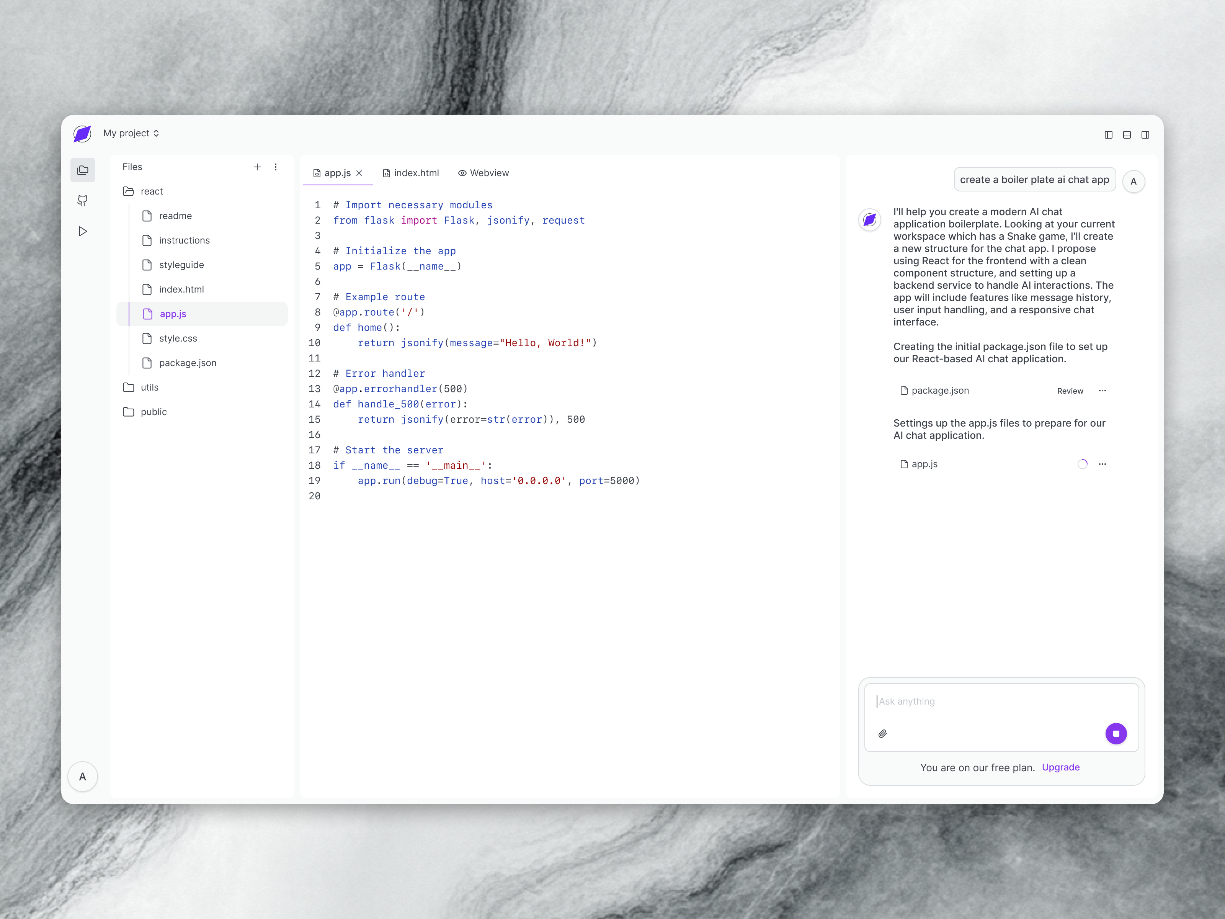Select the GitHub icon in the left sidebar
1225x919 pixels.
tap(83, 201)
